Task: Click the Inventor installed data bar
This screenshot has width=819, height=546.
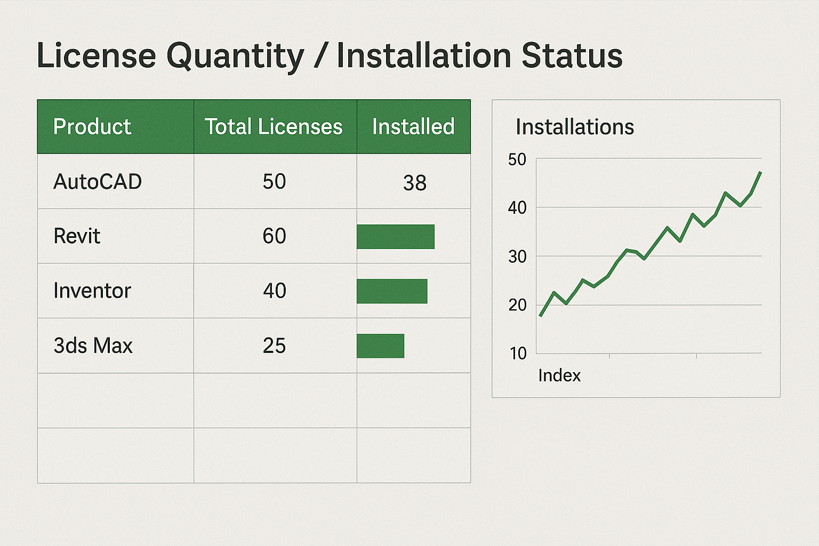Action: (x=392, y=291)
